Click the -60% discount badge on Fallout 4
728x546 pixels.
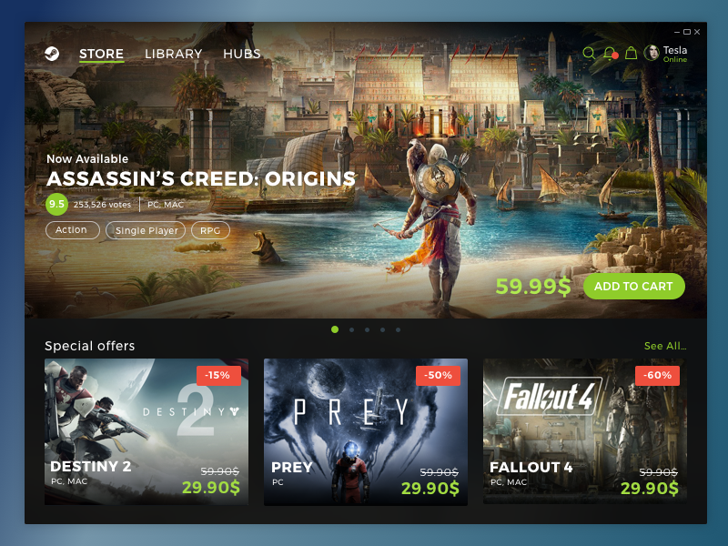657,376
